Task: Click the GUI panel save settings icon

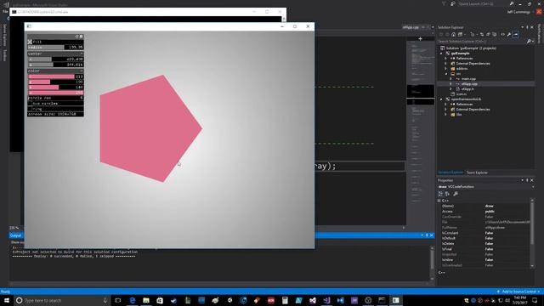Action: tap(82, 36)
